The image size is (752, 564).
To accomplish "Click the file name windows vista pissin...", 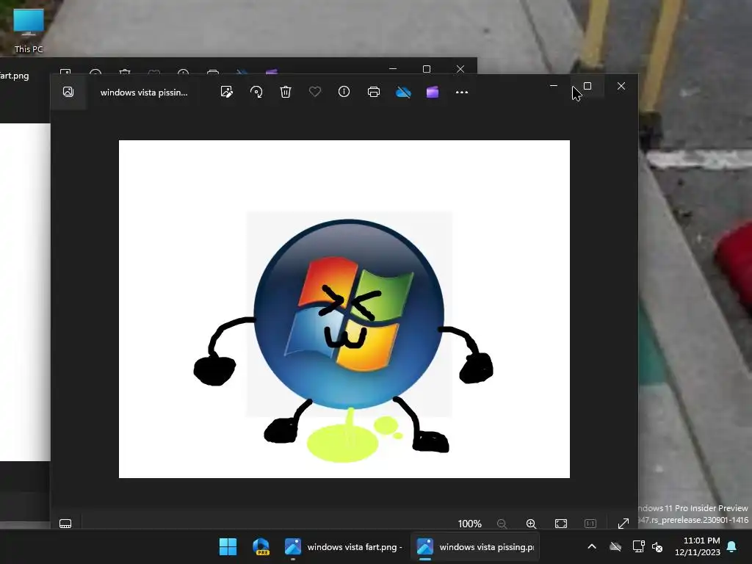I will click(144, 93).
